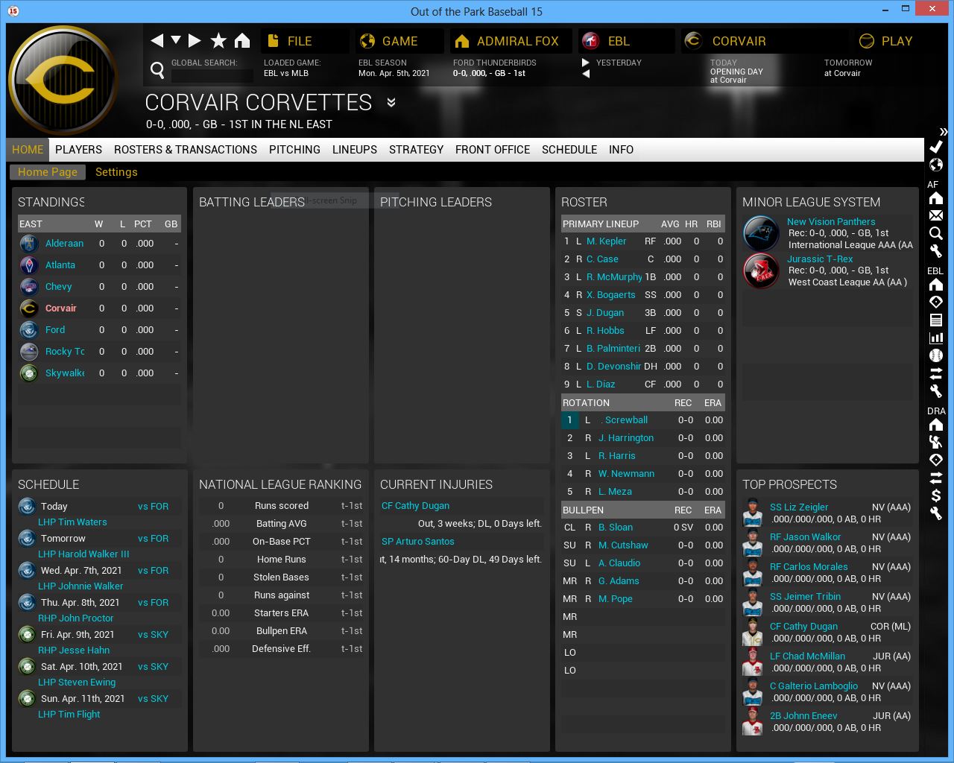Open New Vision Panthers minor league team
The width and height of the screenshot is (954, 763).
831,222
